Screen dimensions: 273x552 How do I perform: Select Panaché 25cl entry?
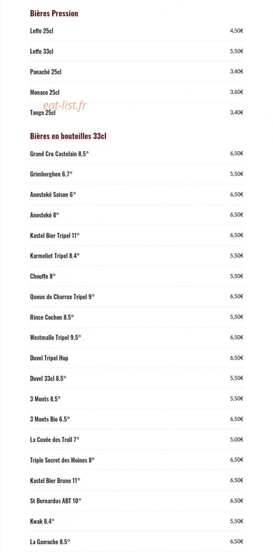pyautogui.click(x=45, y=72)
